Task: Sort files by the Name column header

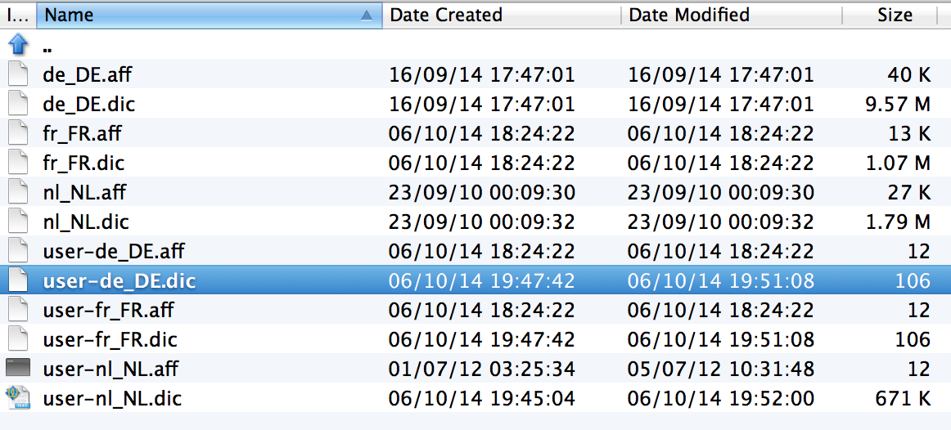Action: pyautogui.click(x=196, y=15)
